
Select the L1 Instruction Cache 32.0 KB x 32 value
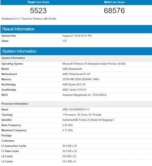pyautogui.click(x=69, y=146)
